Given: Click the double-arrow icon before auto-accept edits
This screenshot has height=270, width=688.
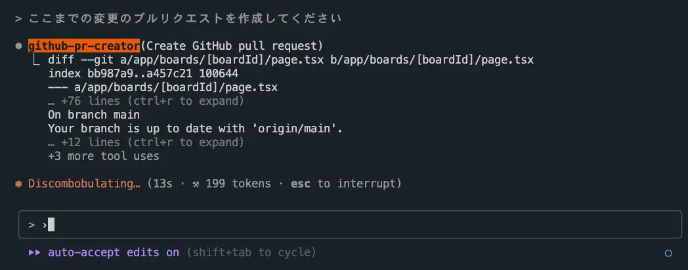Looking at the screenshot, I should pyautogui.click(x=34, y=252).
